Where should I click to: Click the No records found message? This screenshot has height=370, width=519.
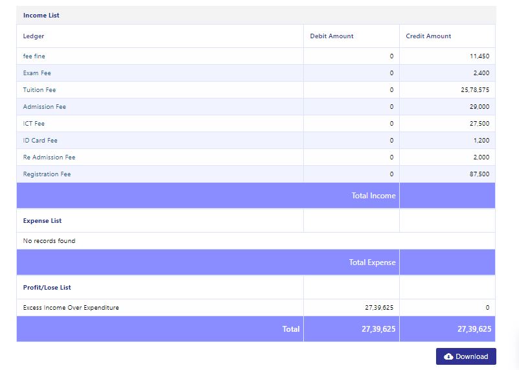pos(49,241)
